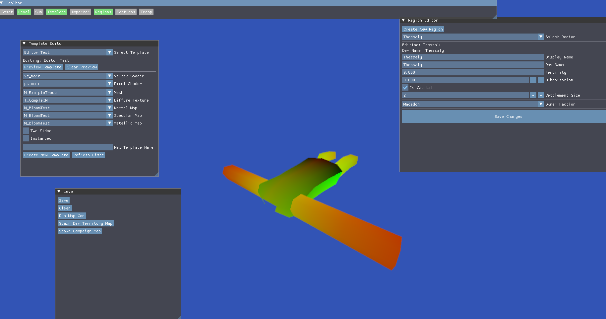Adjust the Fertility value field
The height and width of the screenshot is (319, 606).
473,72
